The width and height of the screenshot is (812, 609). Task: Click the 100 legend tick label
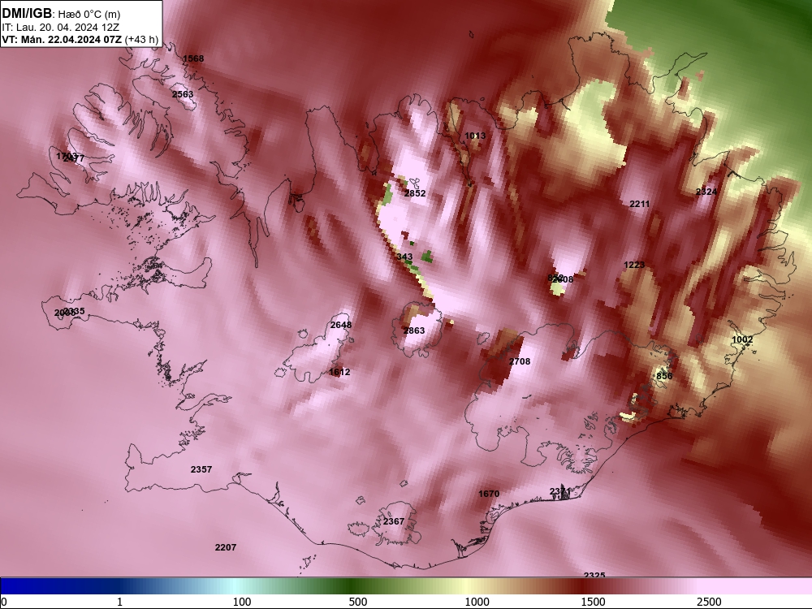click(x=242, y=602)
